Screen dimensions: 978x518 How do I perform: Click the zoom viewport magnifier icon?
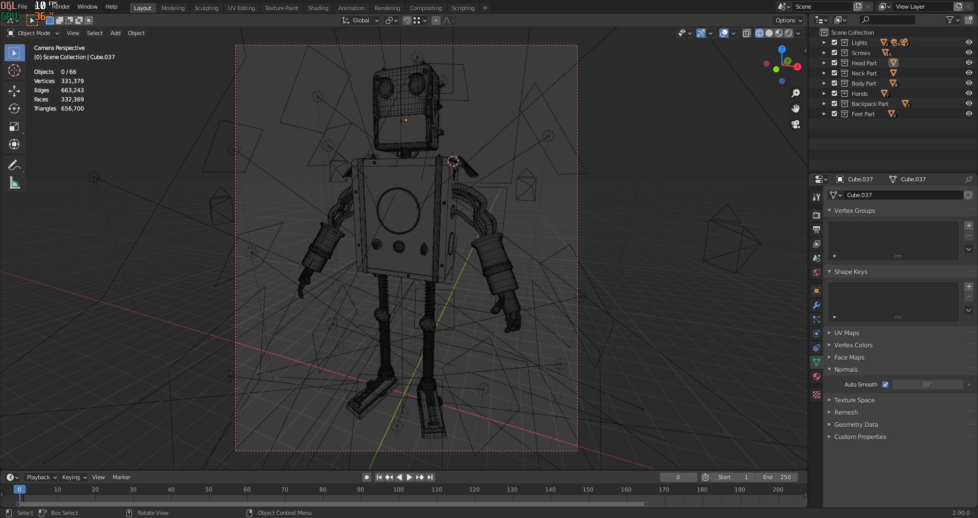tap(796, 93)
